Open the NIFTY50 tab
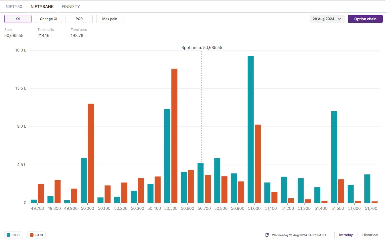The image size is (387, 241). [14, 7]
